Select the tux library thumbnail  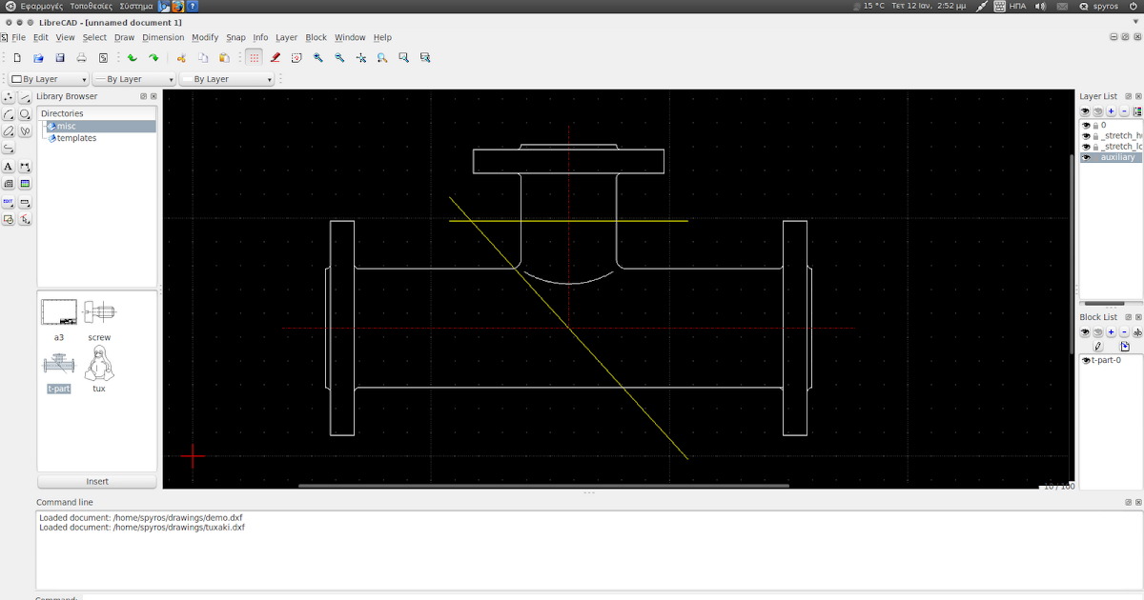click(x=98, y=370)
